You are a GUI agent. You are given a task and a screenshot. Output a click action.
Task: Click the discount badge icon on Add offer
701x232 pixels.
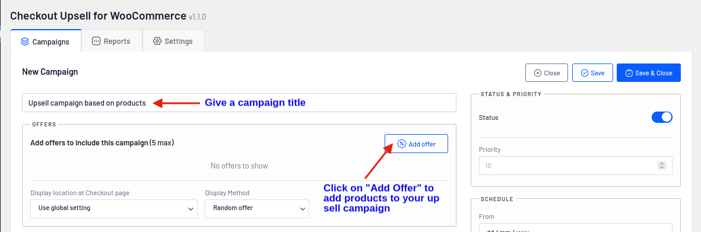pos(401,144)
